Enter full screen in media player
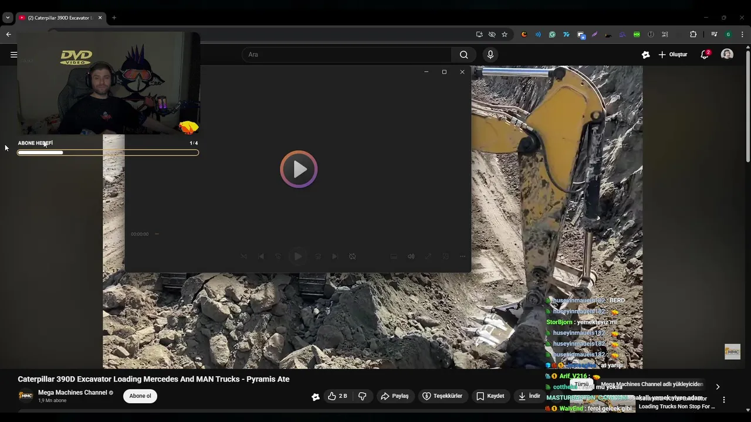Screen dimensions: 751x422 (x=428, y=257)
